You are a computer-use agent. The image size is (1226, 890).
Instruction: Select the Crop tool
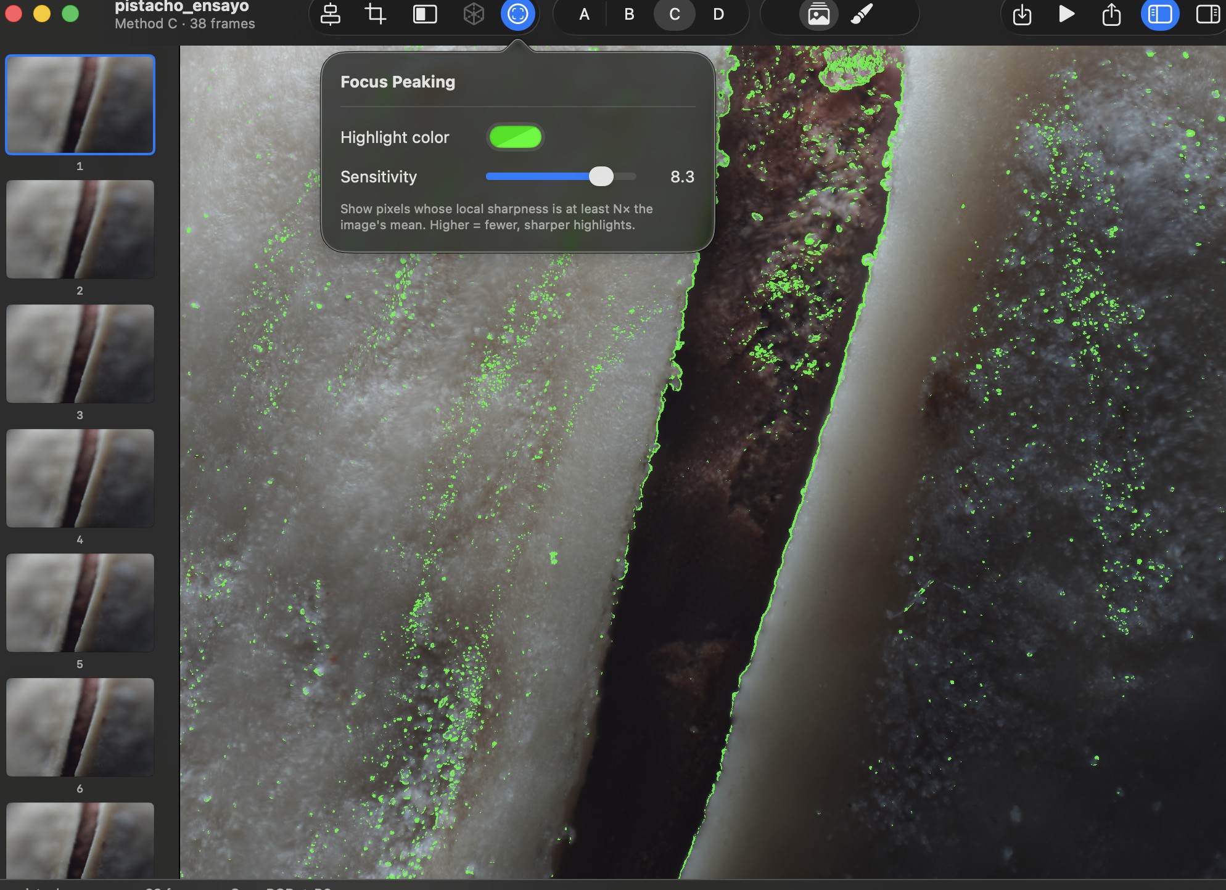pos(376,14)
